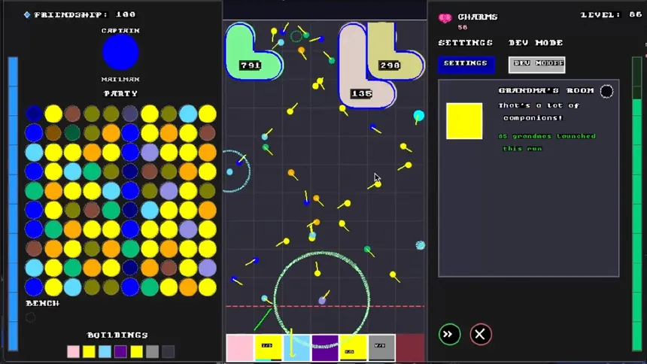Select the brown circle in the top party row
Image resolution: width=647 pixels, height=364 pixels.
pyautogui.click(x=73, y=114)
